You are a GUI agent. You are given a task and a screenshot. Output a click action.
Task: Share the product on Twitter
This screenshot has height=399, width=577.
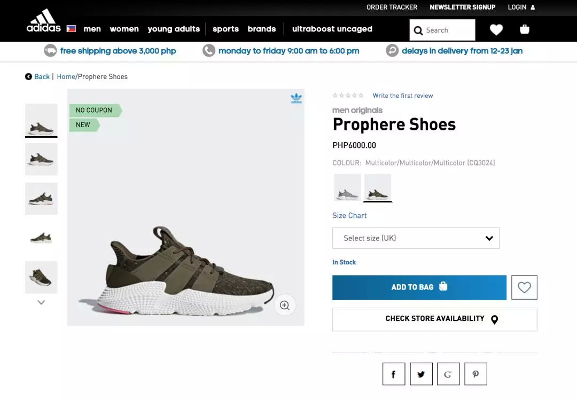pos(421,374)
